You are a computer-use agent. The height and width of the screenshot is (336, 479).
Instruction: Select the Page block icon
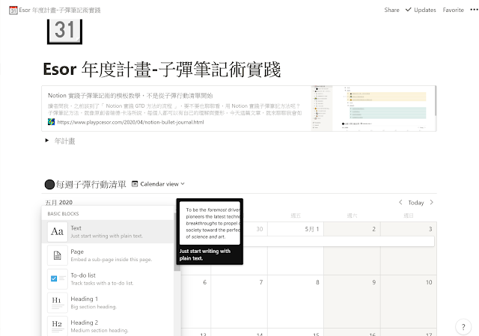(x=57, y=257)
